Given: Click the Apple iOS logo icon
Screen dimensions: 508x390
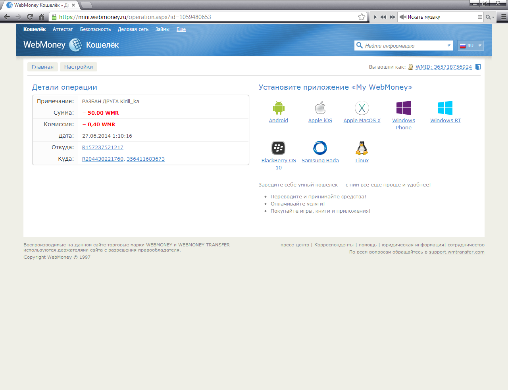Looking at the screenshot, I should (x=320, y=108).
